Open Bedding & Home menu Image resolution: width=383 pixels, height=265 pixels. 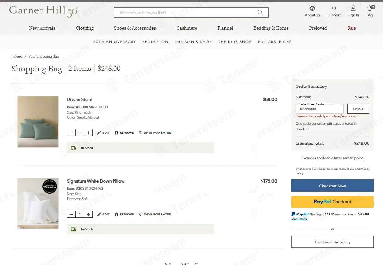coord(271,28)
